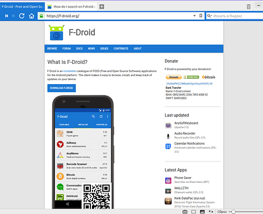The height and width of the screenshot is (214, 263).
Task: Open the CONTRIBUTE menu item
Action: tap(121, 49)
